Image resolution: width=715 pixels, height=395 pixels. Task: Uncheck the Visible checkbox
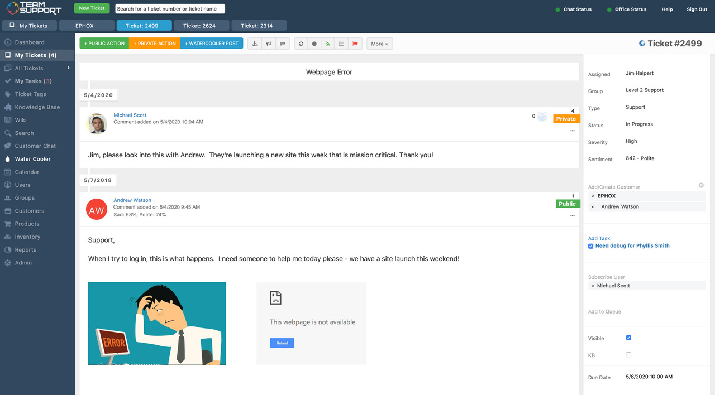(x=628, y=338)
